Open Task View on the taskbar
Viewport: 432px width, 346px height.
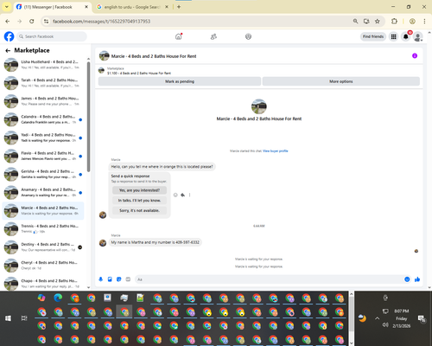(24, 318)
